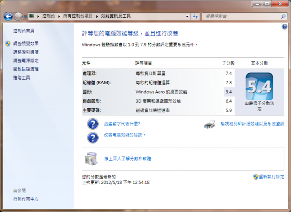The height and width of the screenshot is (212, 291).
Task: Maximize the window
Action: (267, 4)
